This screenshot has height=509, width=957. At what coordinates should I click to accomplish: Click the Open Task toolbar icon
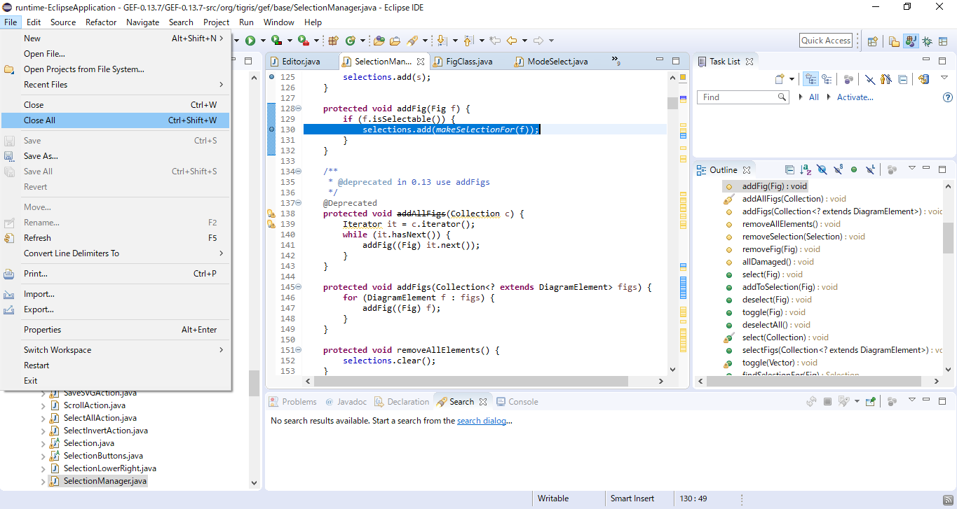point(395,41)
